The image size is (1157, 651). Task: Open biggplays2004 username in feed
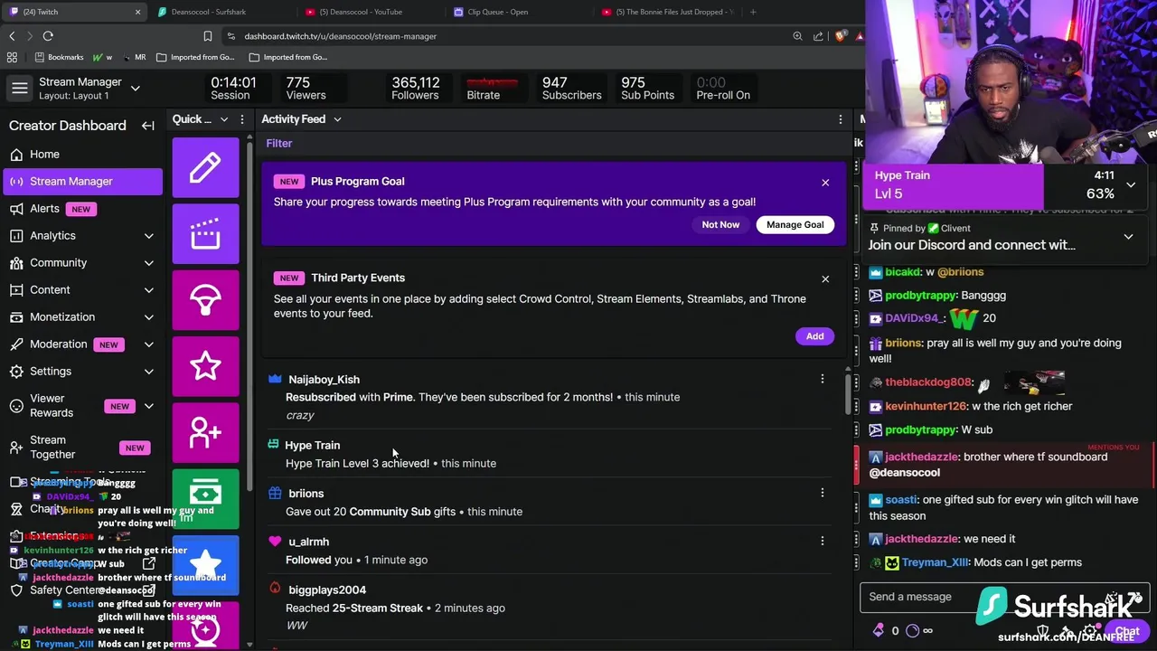327,590
